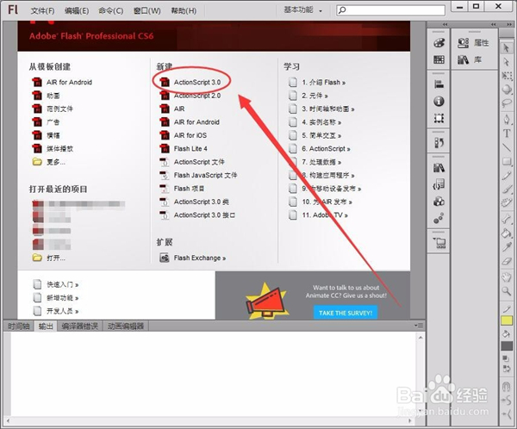Viewport: 517px width, 429px height.
Task: Click the search input field
Action: point(390,10)
